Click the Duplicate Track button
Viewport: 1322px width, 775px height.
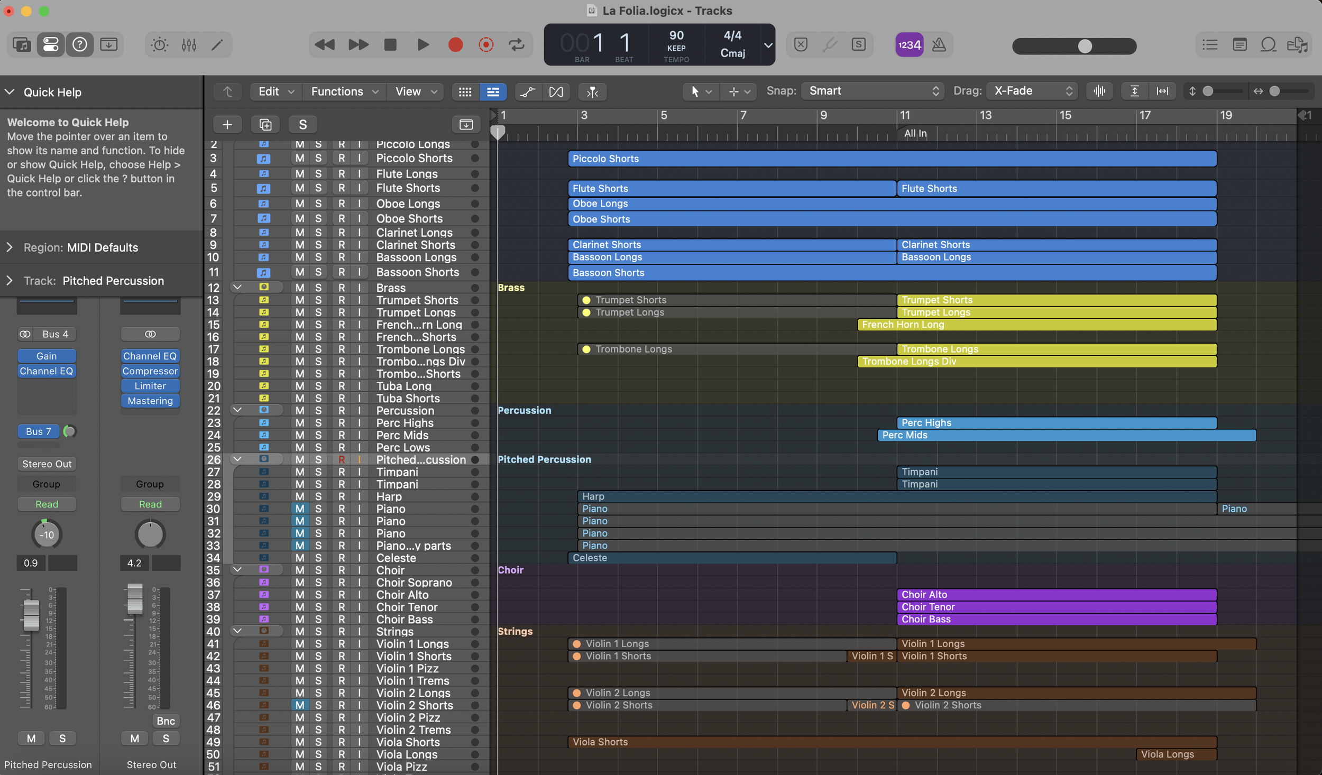[x=265, y=125]
